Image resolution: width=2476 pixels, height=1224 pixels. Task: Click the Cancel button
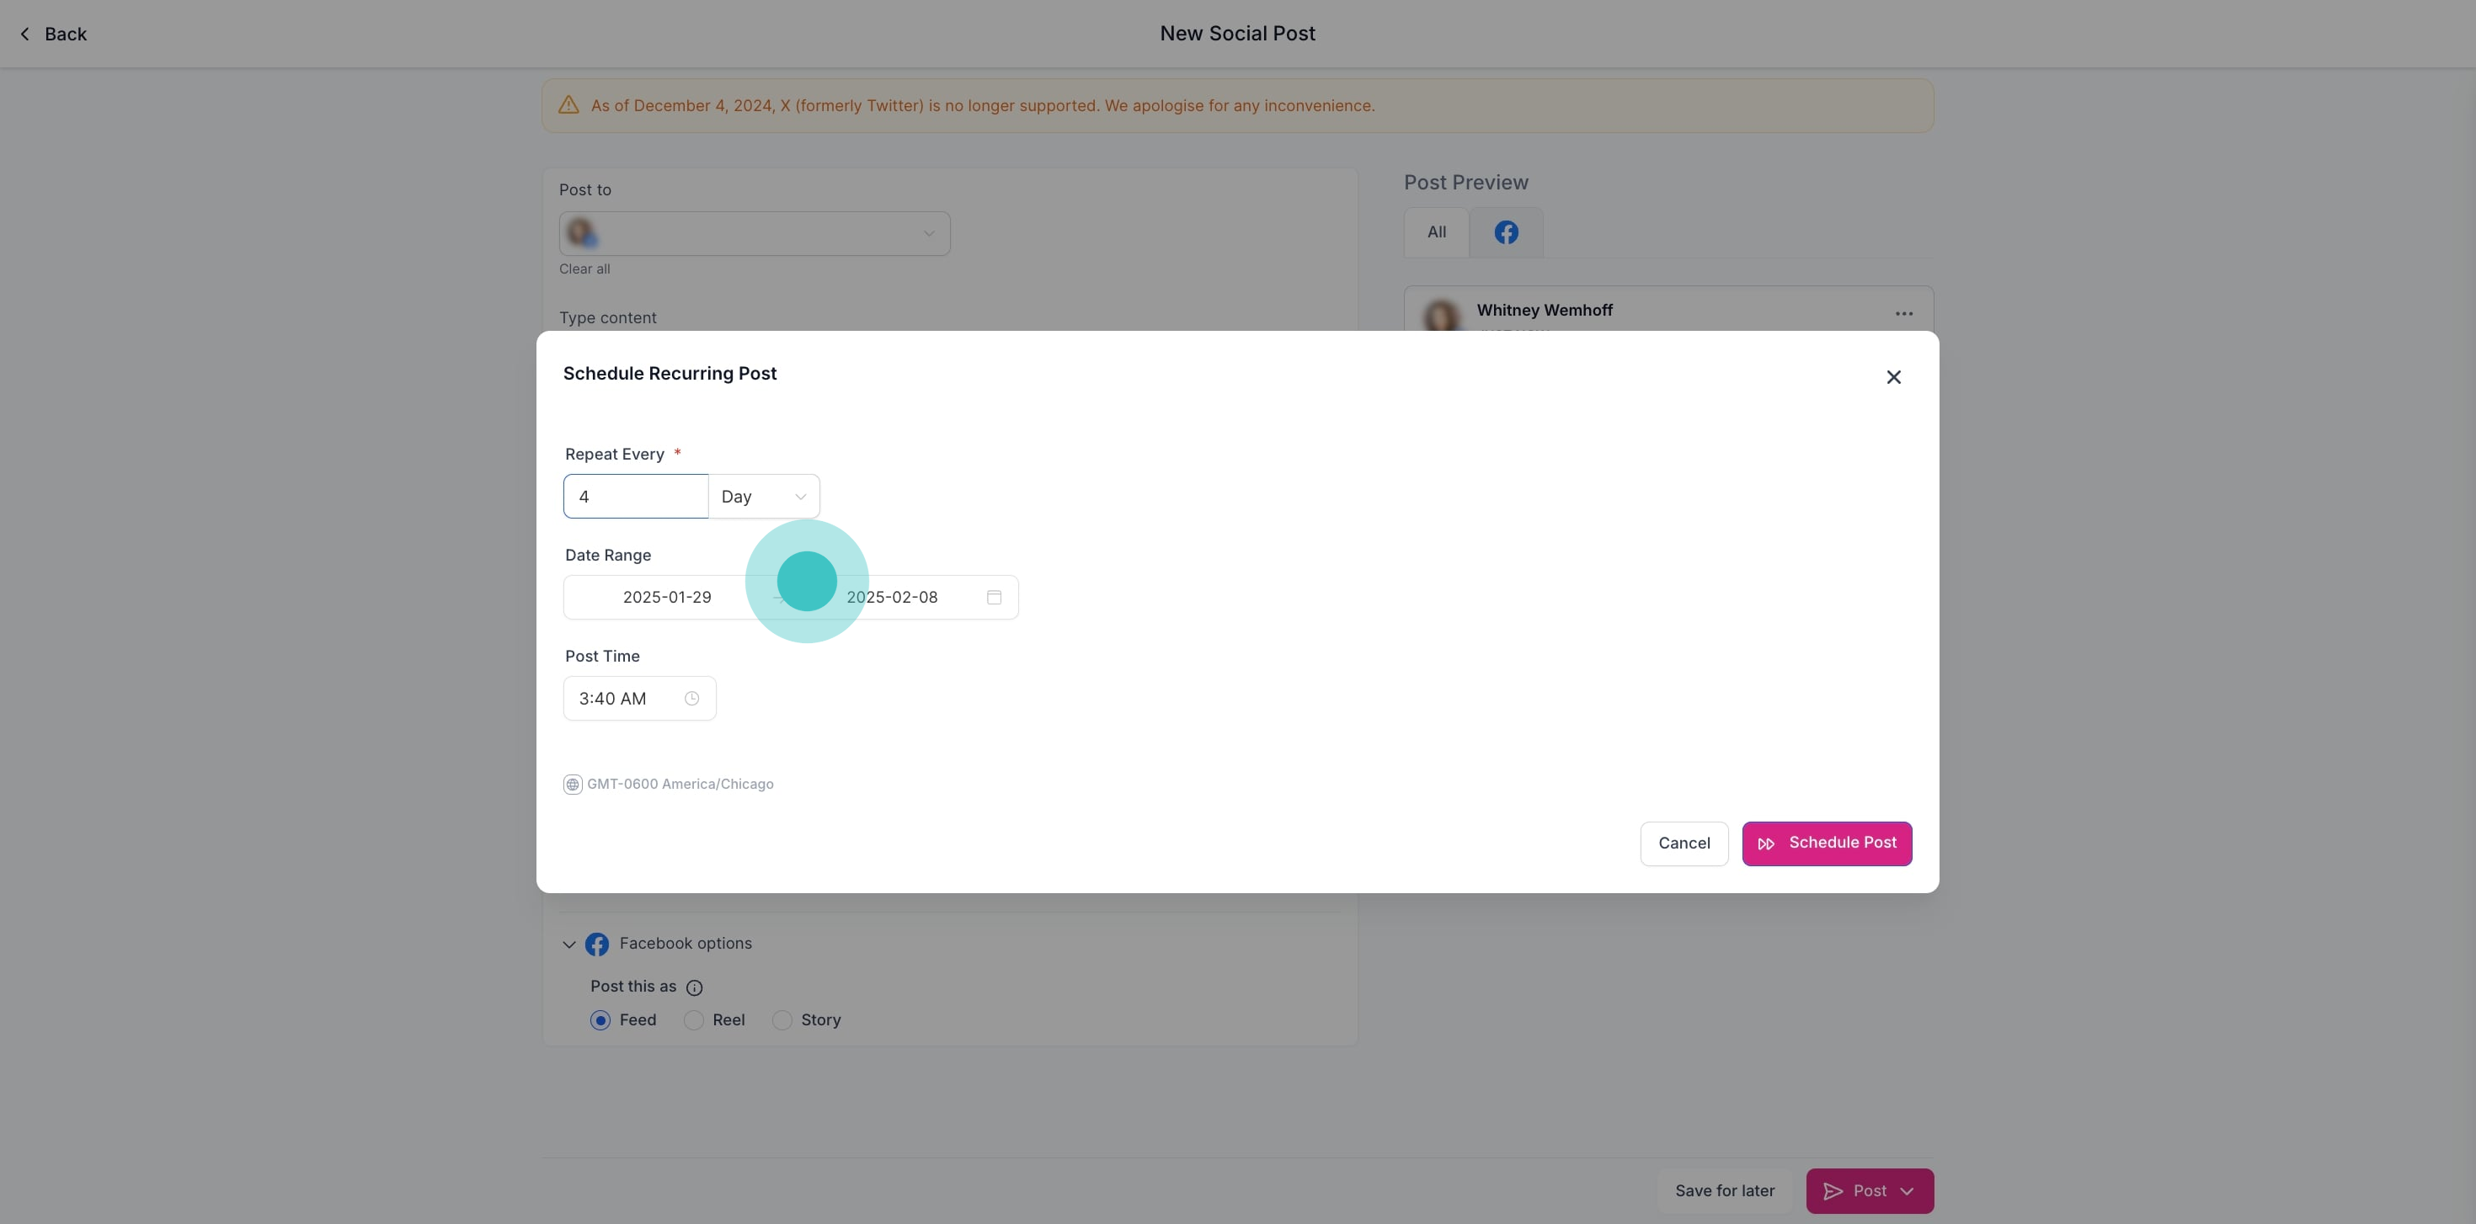tap(1683, 843)
